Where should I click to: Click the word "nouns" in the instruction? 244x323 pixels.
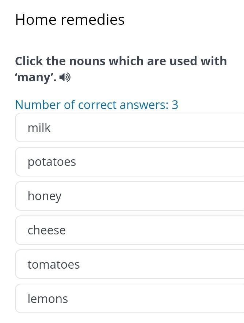point(87,61)
